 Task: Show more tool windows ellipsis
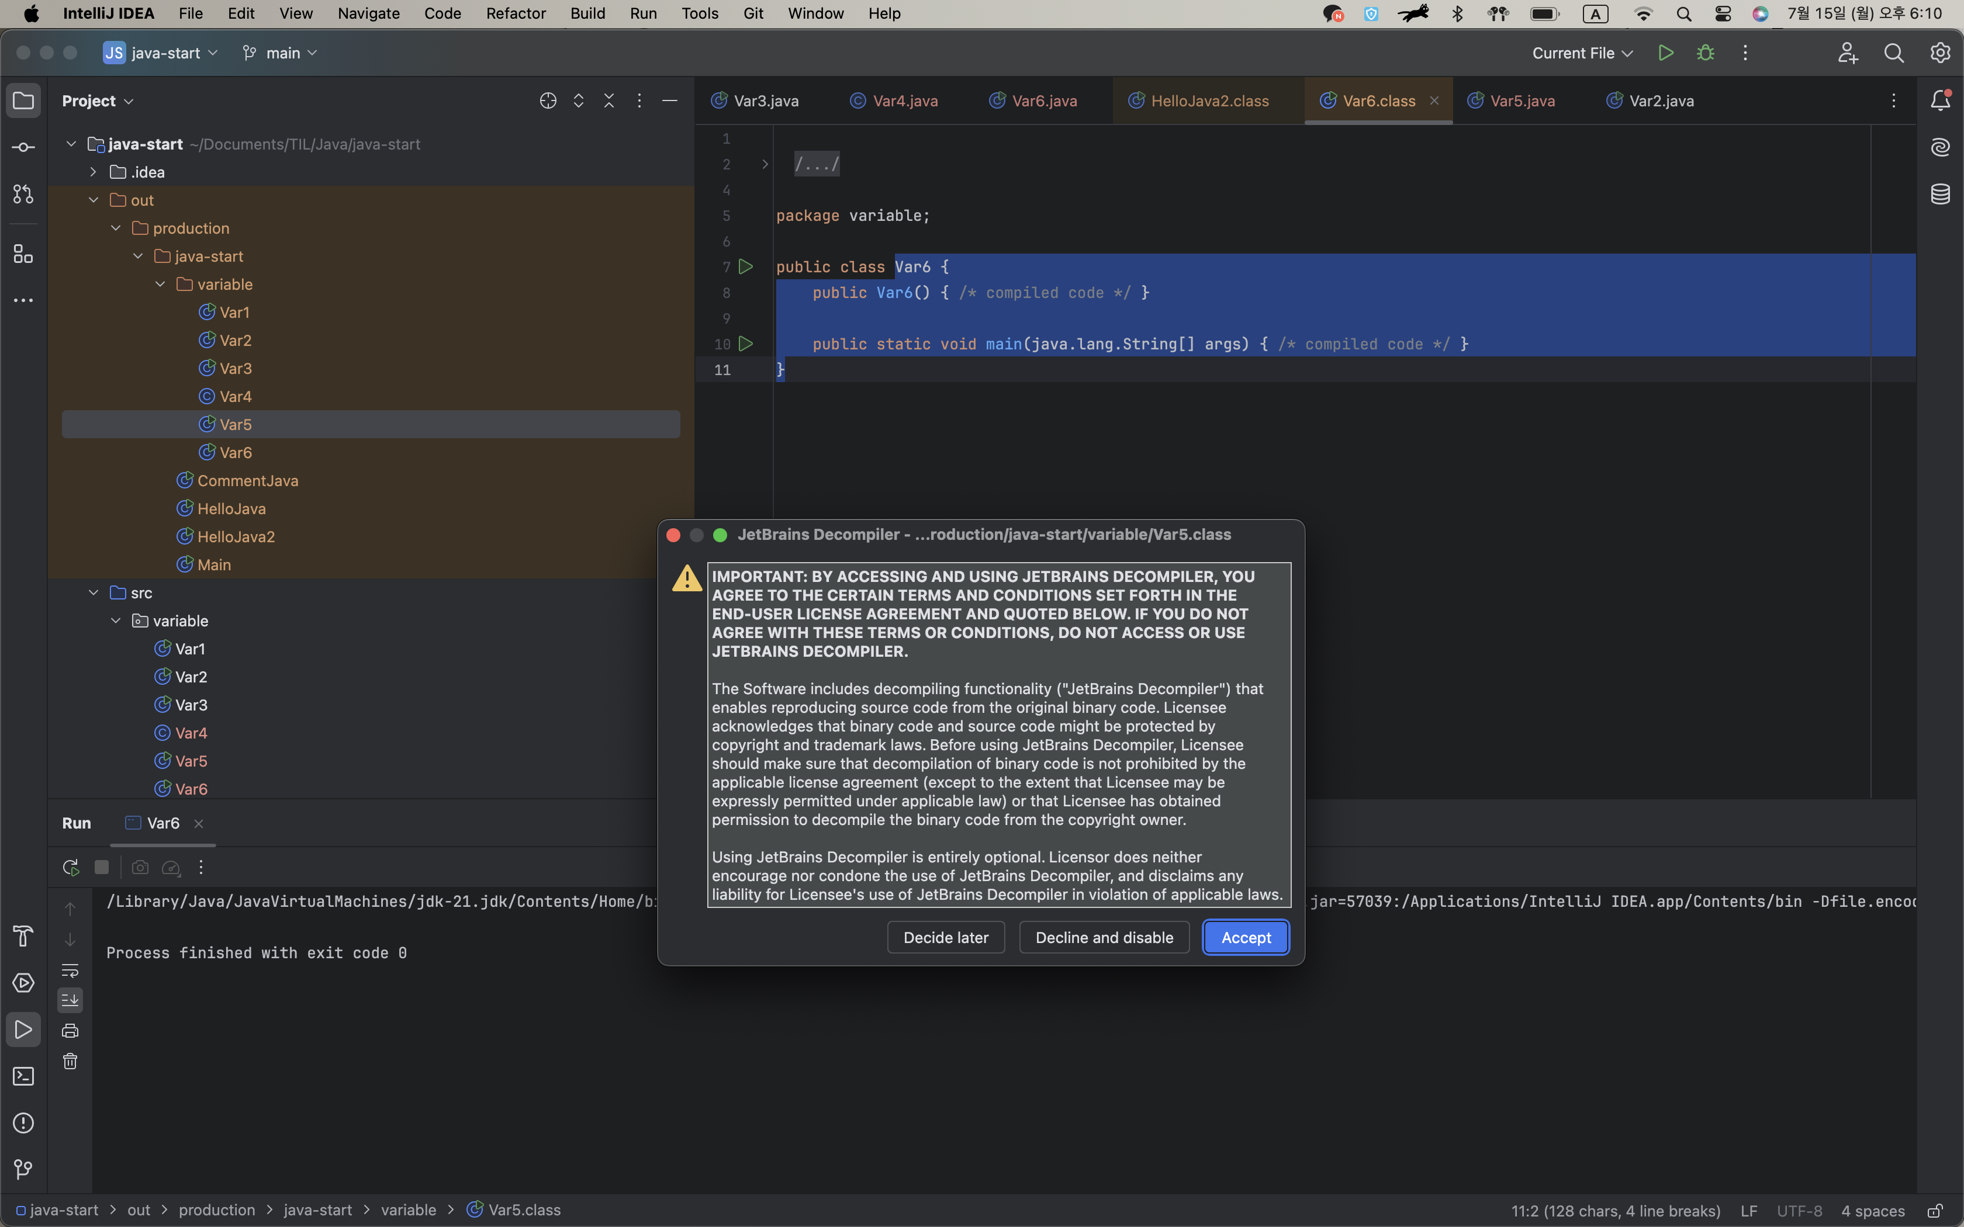[23, 300]
